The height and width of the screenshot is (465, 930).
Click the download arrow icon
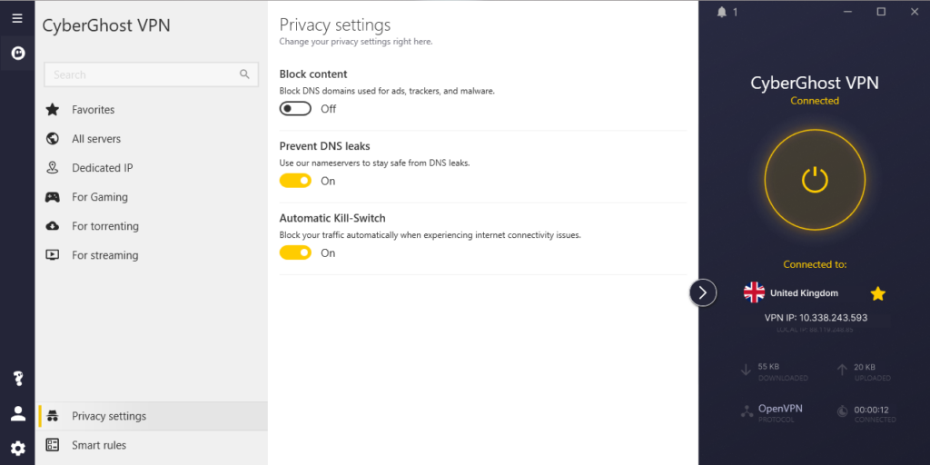[x=746, y=371]
